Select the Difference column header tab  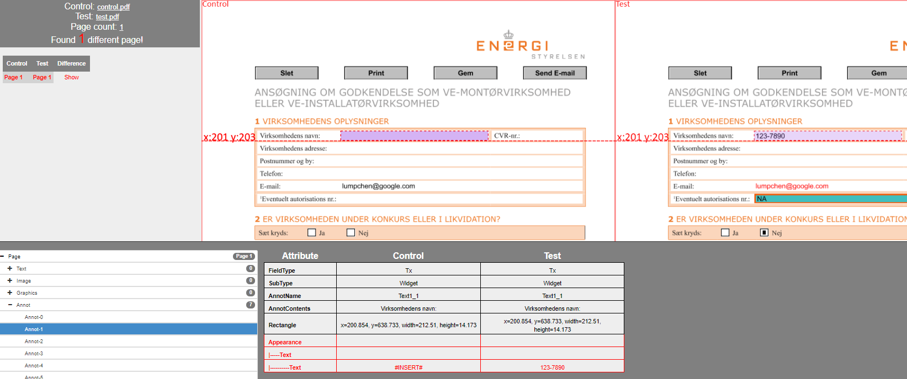(x=72, y=63)
